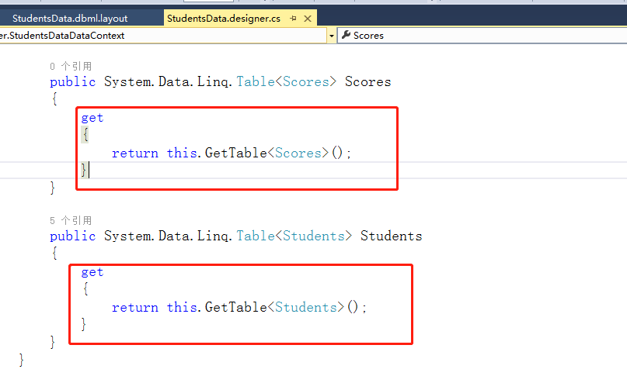The width and height of the screenshot is (627, 383).
Task: Open the StudentsDataDataContext type dropdown arrow
Action: pos(332,36)
